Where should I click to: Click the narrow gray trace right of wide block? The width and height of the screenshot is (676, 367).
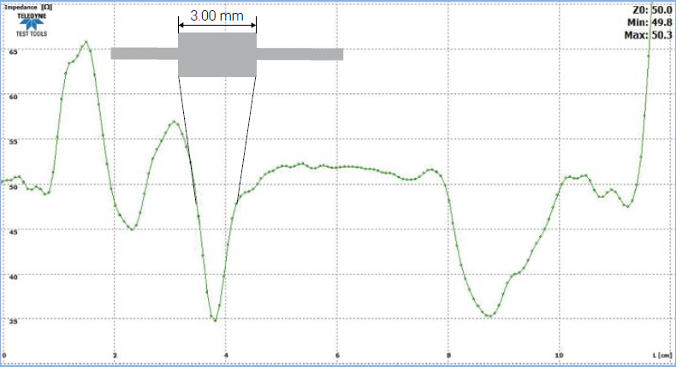tap(299, 54)
